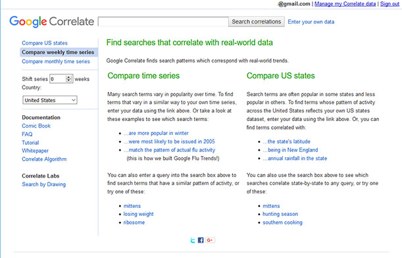Click the Google Correlate logo

click(52, 22)
